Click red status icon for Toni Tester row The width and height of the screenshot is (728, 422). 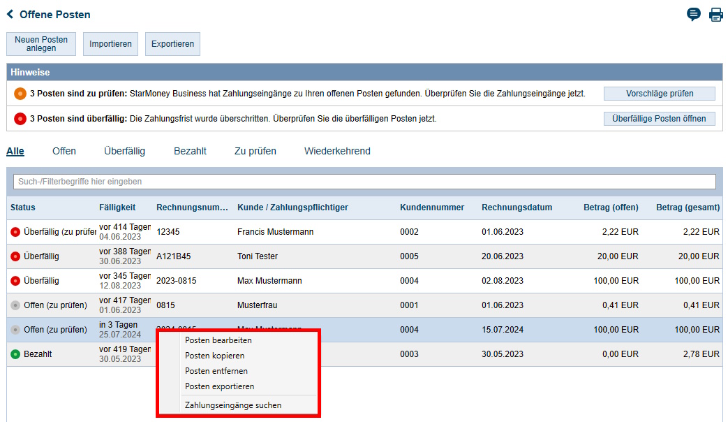point(15,256)
